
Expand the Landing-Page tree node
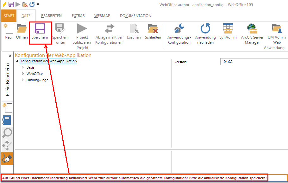coord(23,80)
